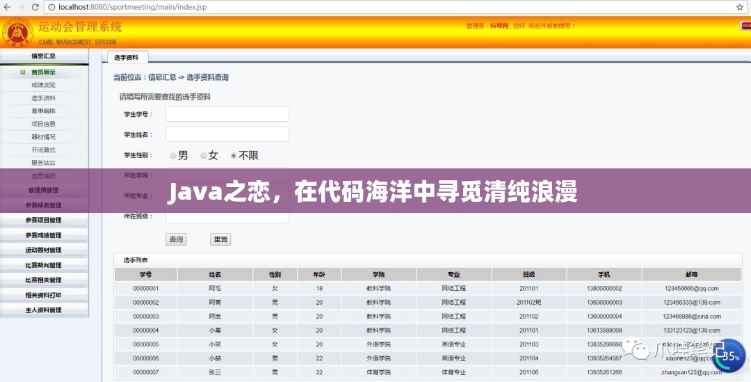Click student number 00000004 cell
This screenshot has height=382, width=751.
click(x=146, y=331)
